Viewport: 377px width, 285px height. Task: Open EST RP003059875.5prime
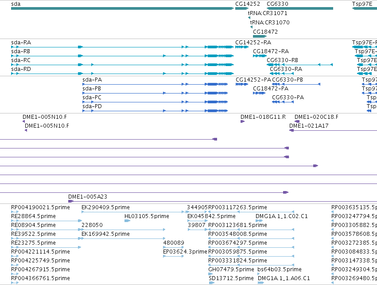tap(251, 256)
